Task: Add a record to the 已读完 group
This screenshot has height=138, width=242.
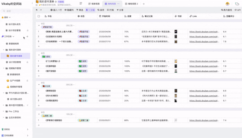Action: pos(39,76)
